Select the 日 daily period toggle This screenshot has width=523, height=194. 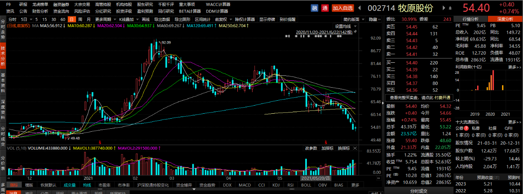(72, 19)
